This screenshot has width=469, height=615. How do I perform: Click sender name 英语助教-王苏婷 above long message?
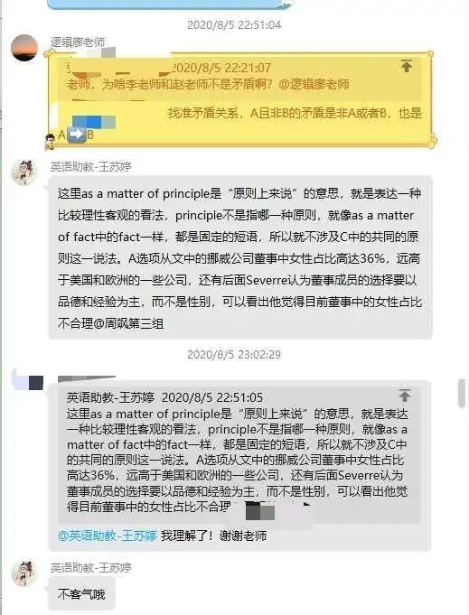(90, 167)
